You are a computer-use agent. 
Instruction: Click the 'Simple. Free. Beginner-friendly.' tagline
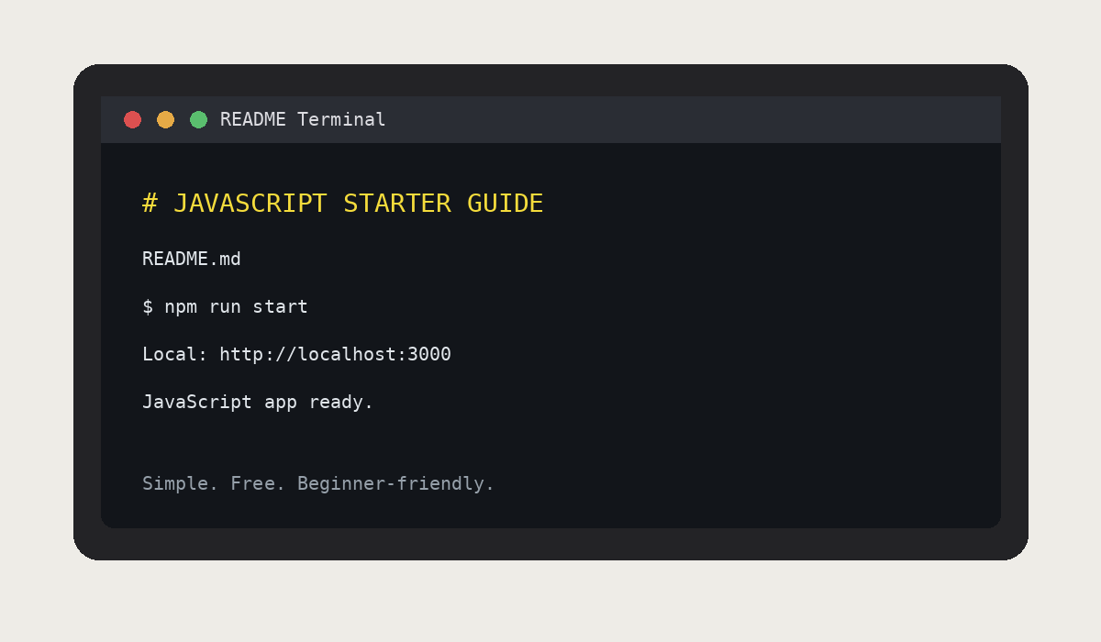click(x=318, y=482)
